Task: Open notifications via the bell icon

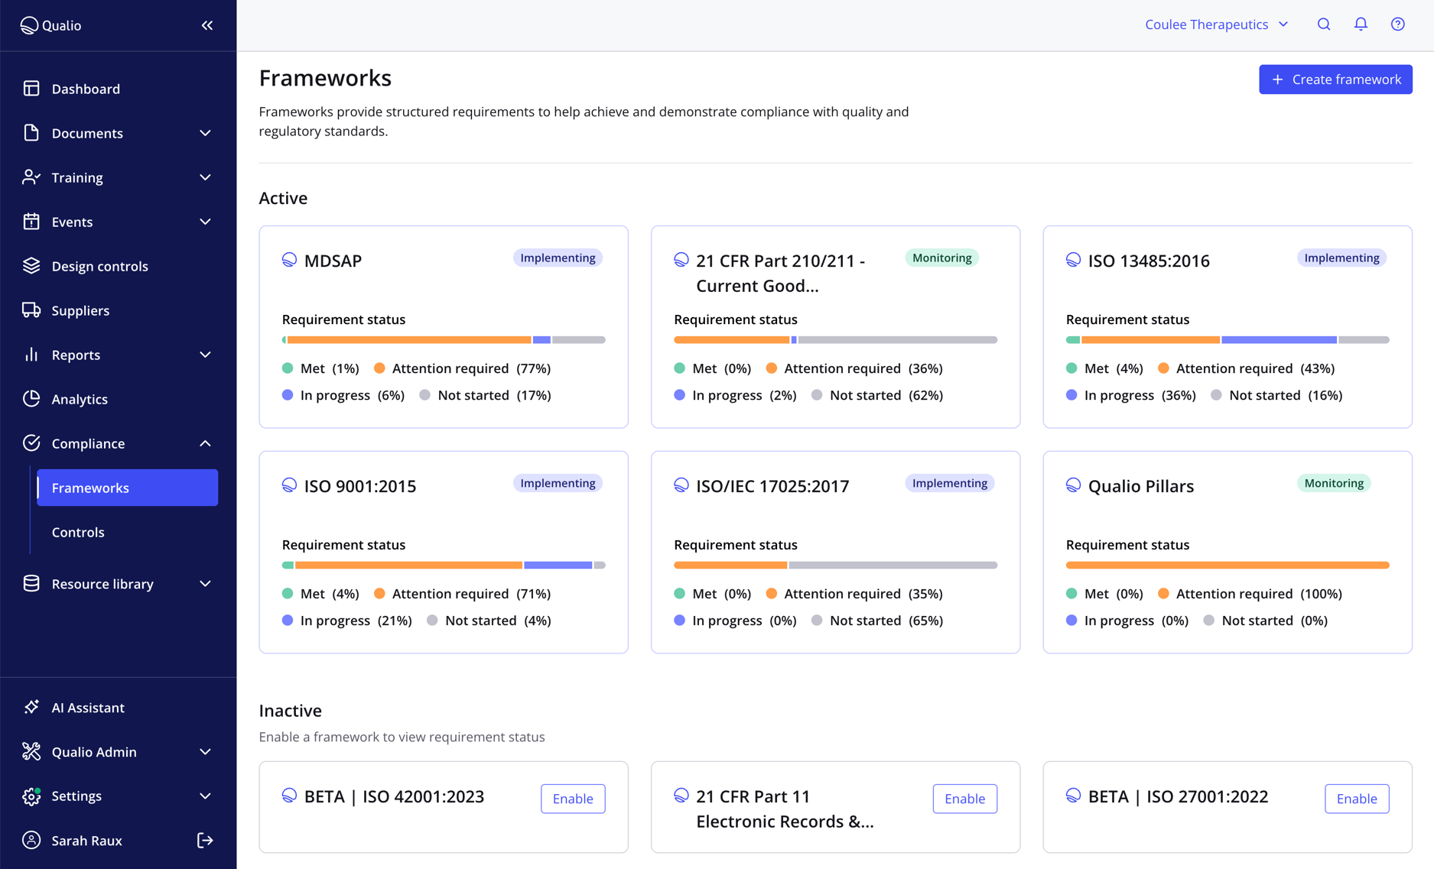Action: (1361, 24)
